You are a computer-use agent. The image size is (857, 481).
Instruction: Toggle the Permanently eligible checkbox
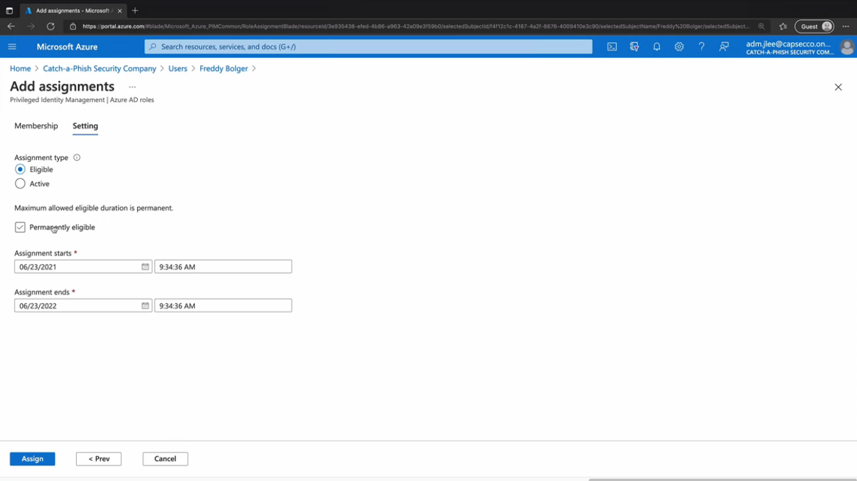pyautogui.click(x=20, y=227)
